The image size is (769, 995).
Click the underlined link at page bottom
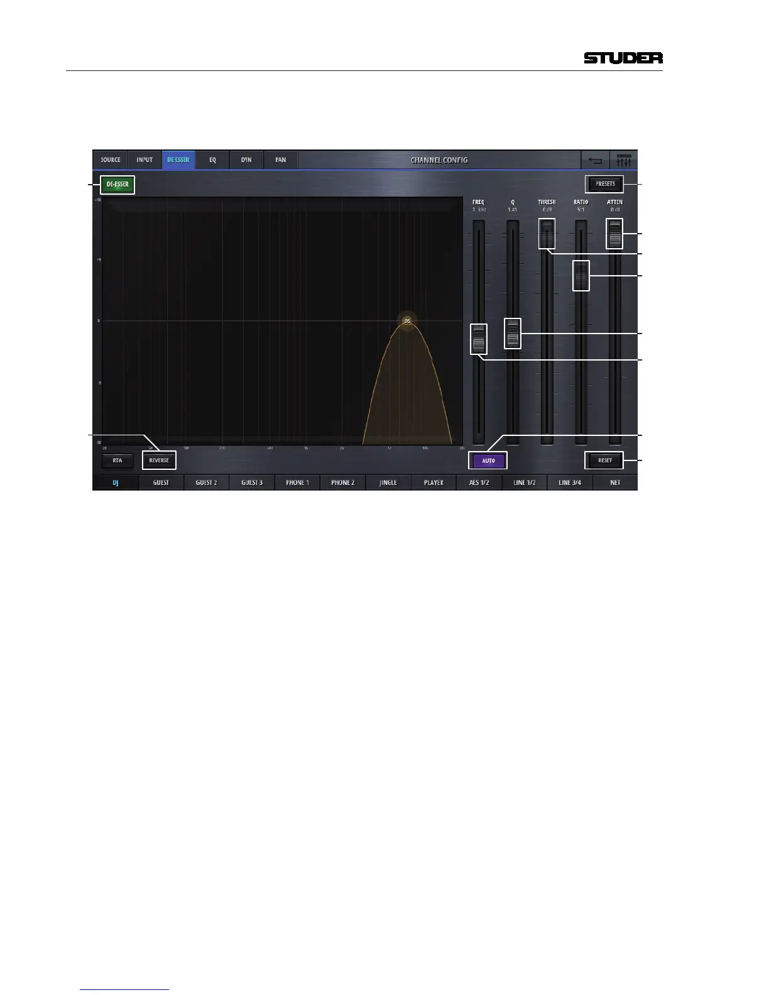(125, 989)
